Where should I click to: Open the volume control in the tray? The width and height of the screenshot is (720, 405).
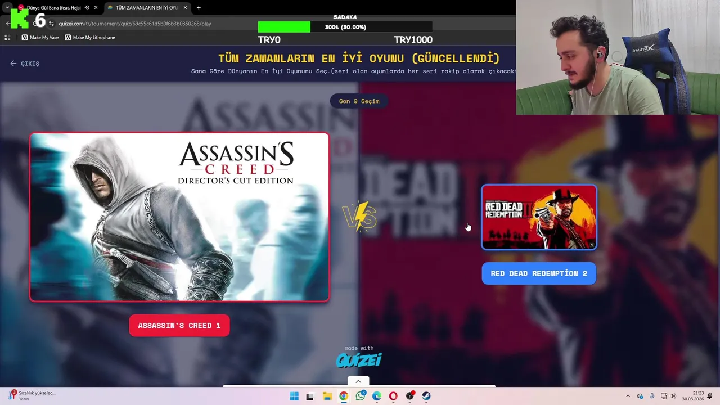(673, 396)
